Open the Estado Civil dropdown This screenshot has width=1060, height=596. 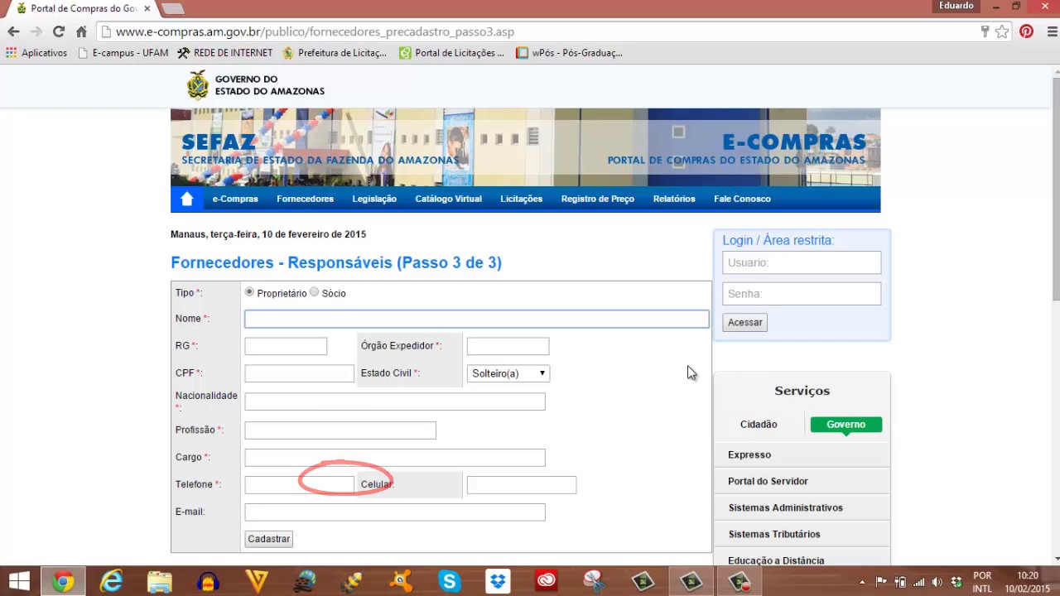[x=508, y=373]
